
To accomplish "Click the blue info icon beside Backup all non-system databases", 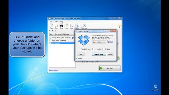I will coord(73,38).
